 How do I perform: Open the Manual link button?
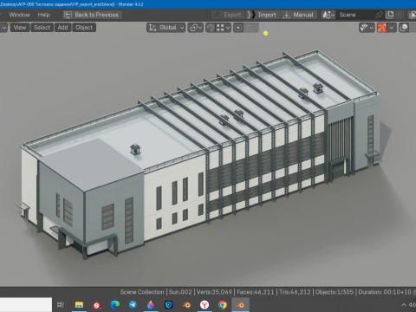[x=299, y=15]
